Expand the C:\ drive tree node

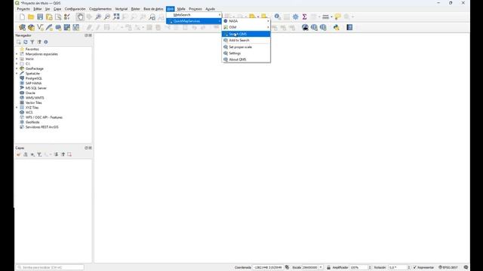point(17,64)
